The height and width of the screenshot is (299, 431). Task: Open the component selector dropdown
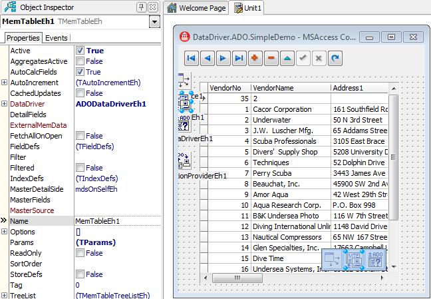[154, 22]
